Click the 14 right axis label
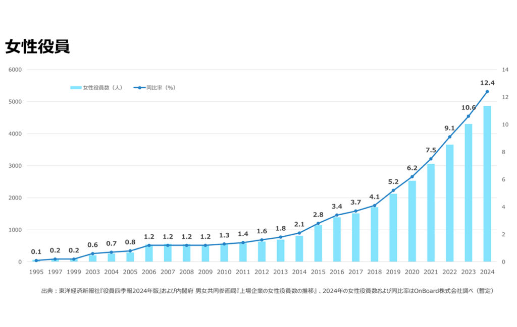 504,70
